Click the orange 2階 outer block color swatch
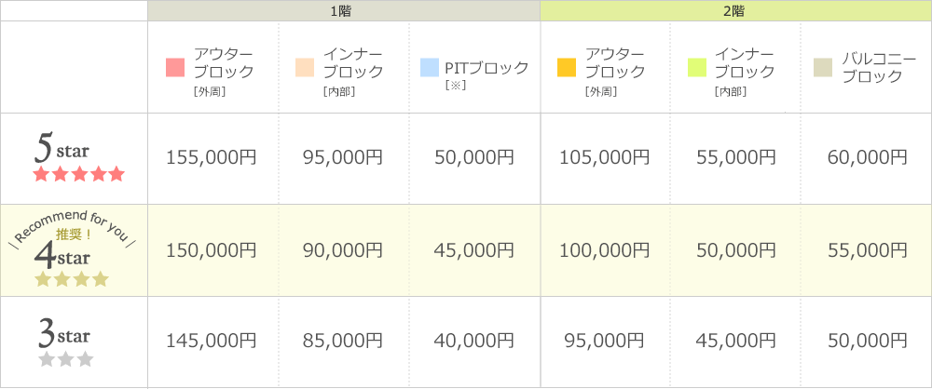The height and width of the screenshot is (389, 932). [x=567, y=68]
